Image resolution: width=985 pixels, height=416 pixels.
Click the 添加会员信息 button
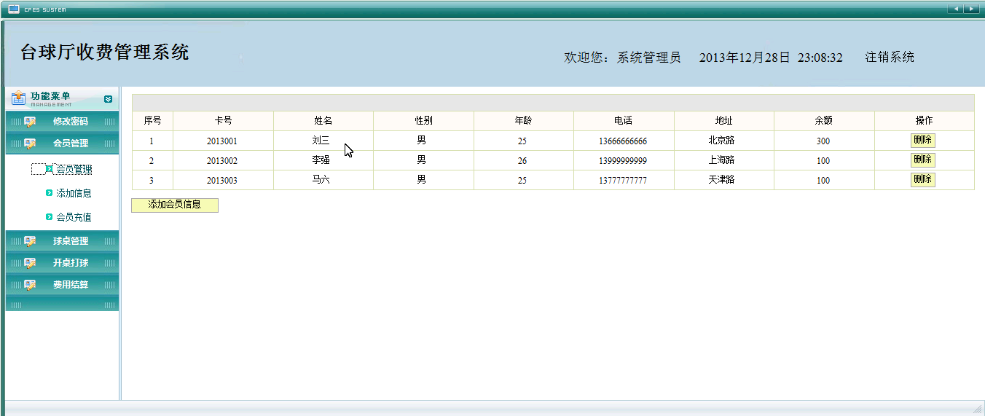tap(175, 205)
